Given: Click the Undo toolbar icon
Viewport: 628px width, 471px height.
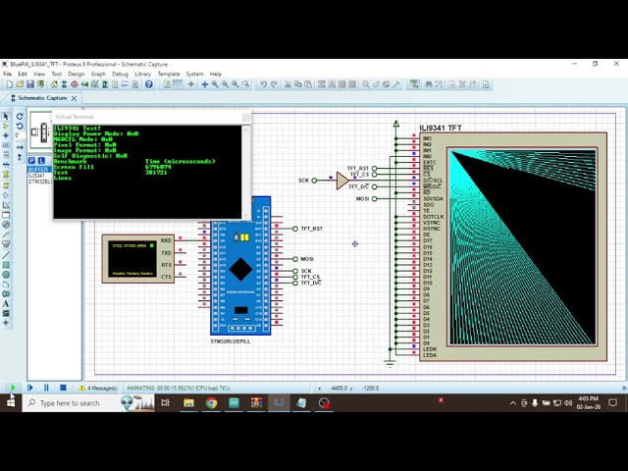Looking at the screenshot, I should coord(263,84).
